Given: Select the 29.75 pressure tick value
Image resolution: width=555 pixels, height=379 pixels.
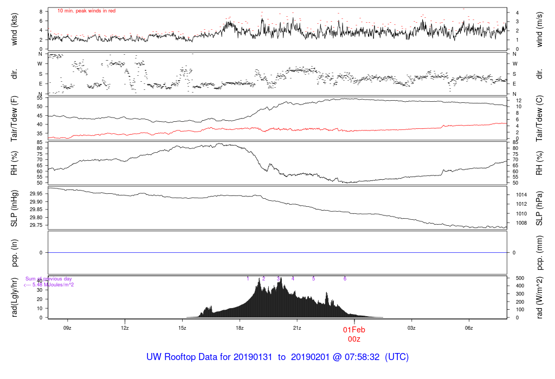Looking at the screenshot, I should click(36, 225).
